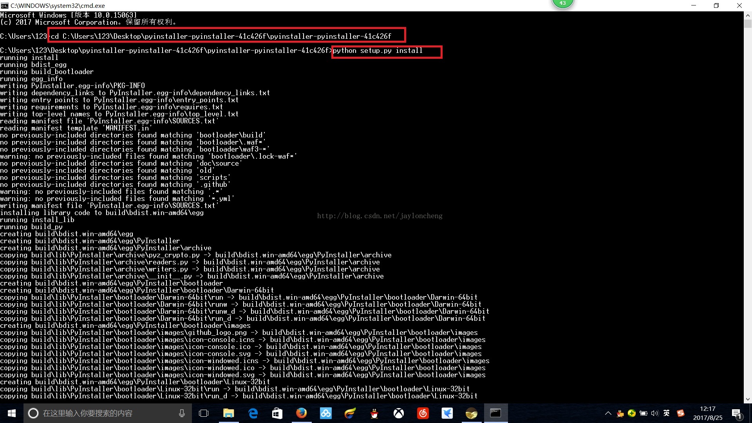Viewport: 752px width, 423px height.
Task: Minimize the cmd.exe window
Action: click(x=694, y=5)
